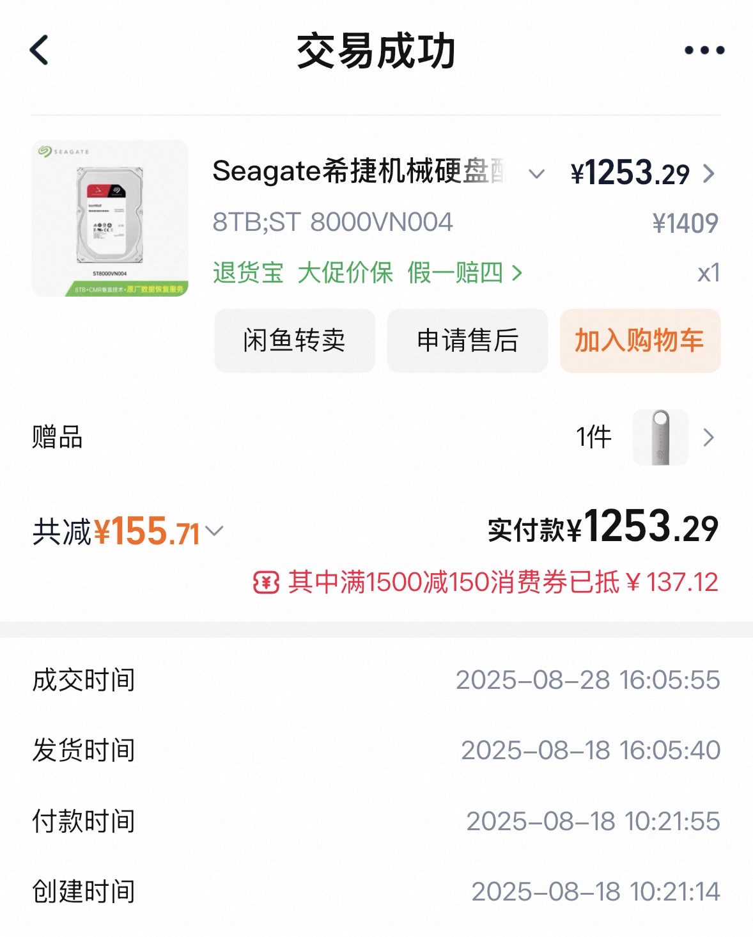753x937 pixels.
Task: Tap the 闲鱼转卖 resell button
Action: (x=294, y=340)
